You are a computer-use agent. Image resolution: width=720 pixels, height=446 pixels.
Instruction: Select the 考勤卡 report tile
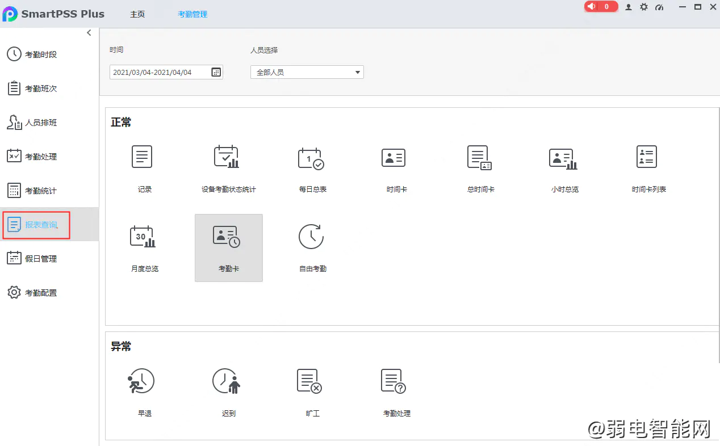(x=229, y=247)
